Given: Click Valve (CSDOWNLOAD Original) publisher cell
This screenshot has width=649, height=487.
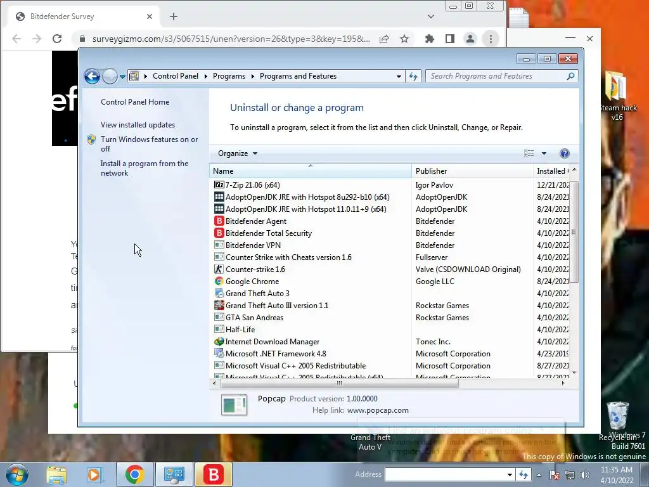Looking at the screenshot, I should tap(468, 269).
